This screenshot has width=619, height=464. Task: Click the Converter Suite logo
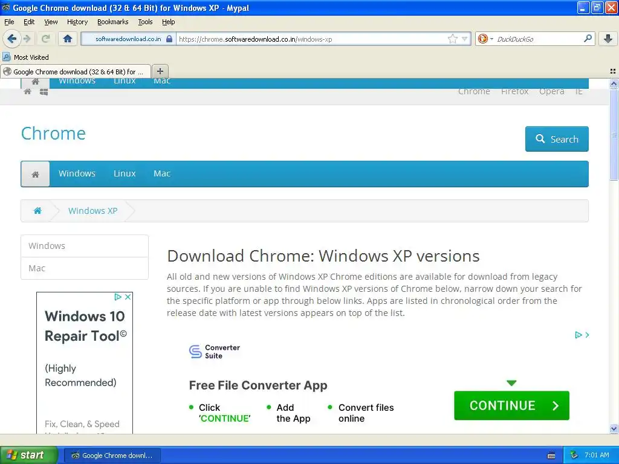coord(215,351)
